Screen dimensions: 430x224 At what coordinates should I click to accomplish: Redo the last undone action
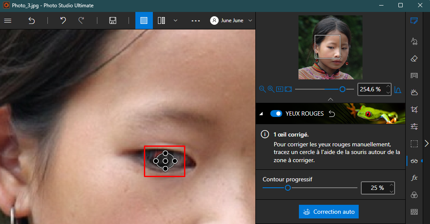pos(81,20)
